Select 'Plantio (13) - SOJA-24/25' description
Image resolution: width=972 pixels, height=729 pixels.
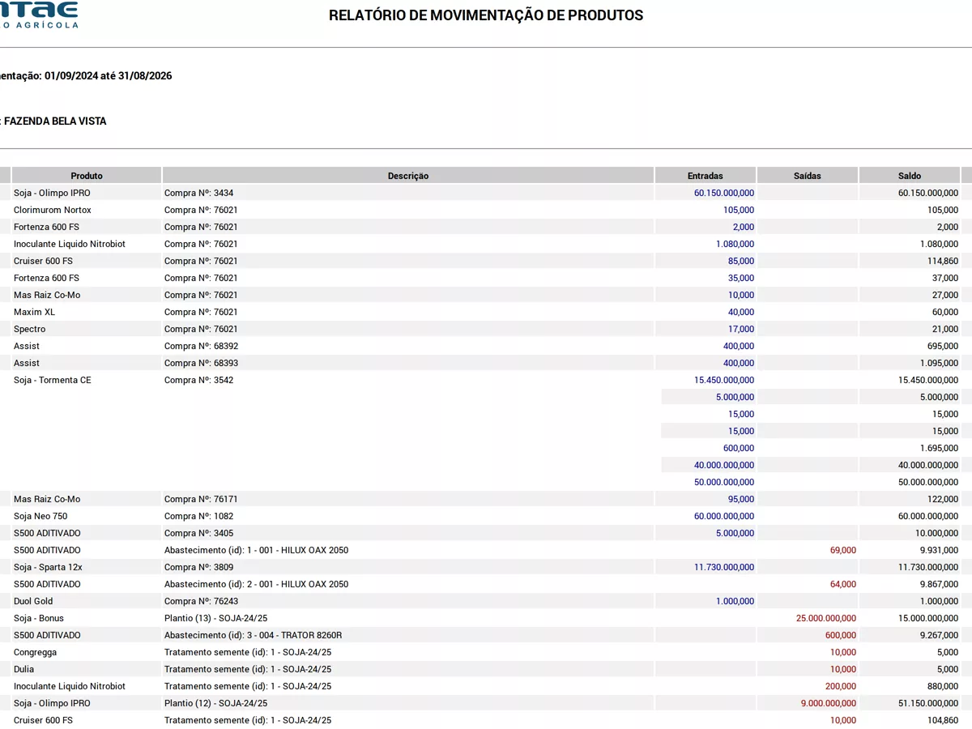(216, 618)
